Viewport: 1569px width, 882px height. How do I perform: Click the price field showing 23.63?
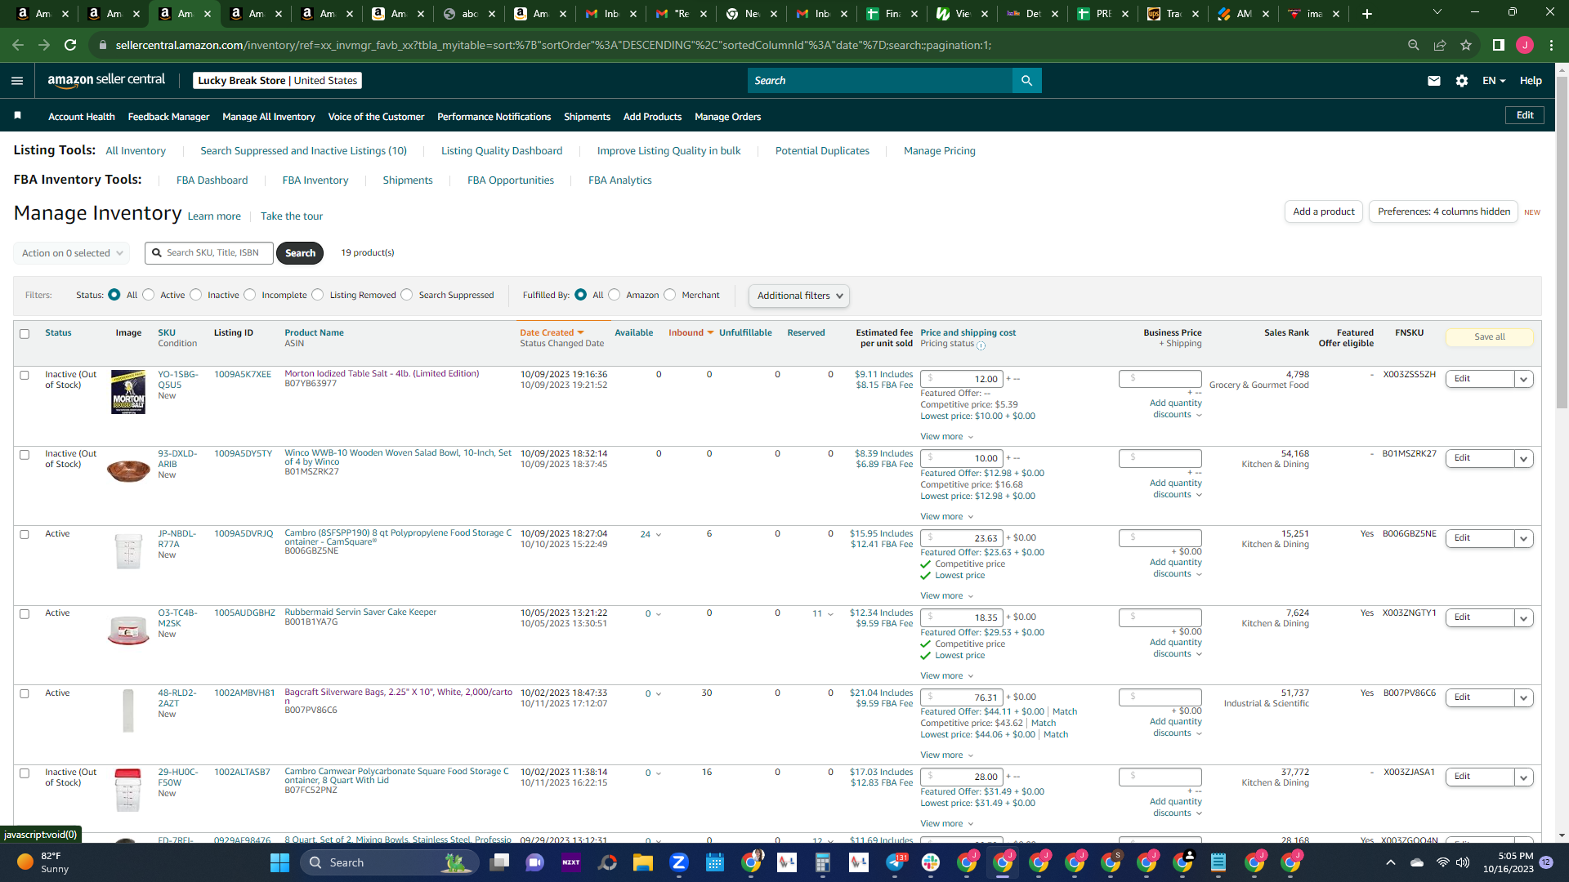pos(962,538)
